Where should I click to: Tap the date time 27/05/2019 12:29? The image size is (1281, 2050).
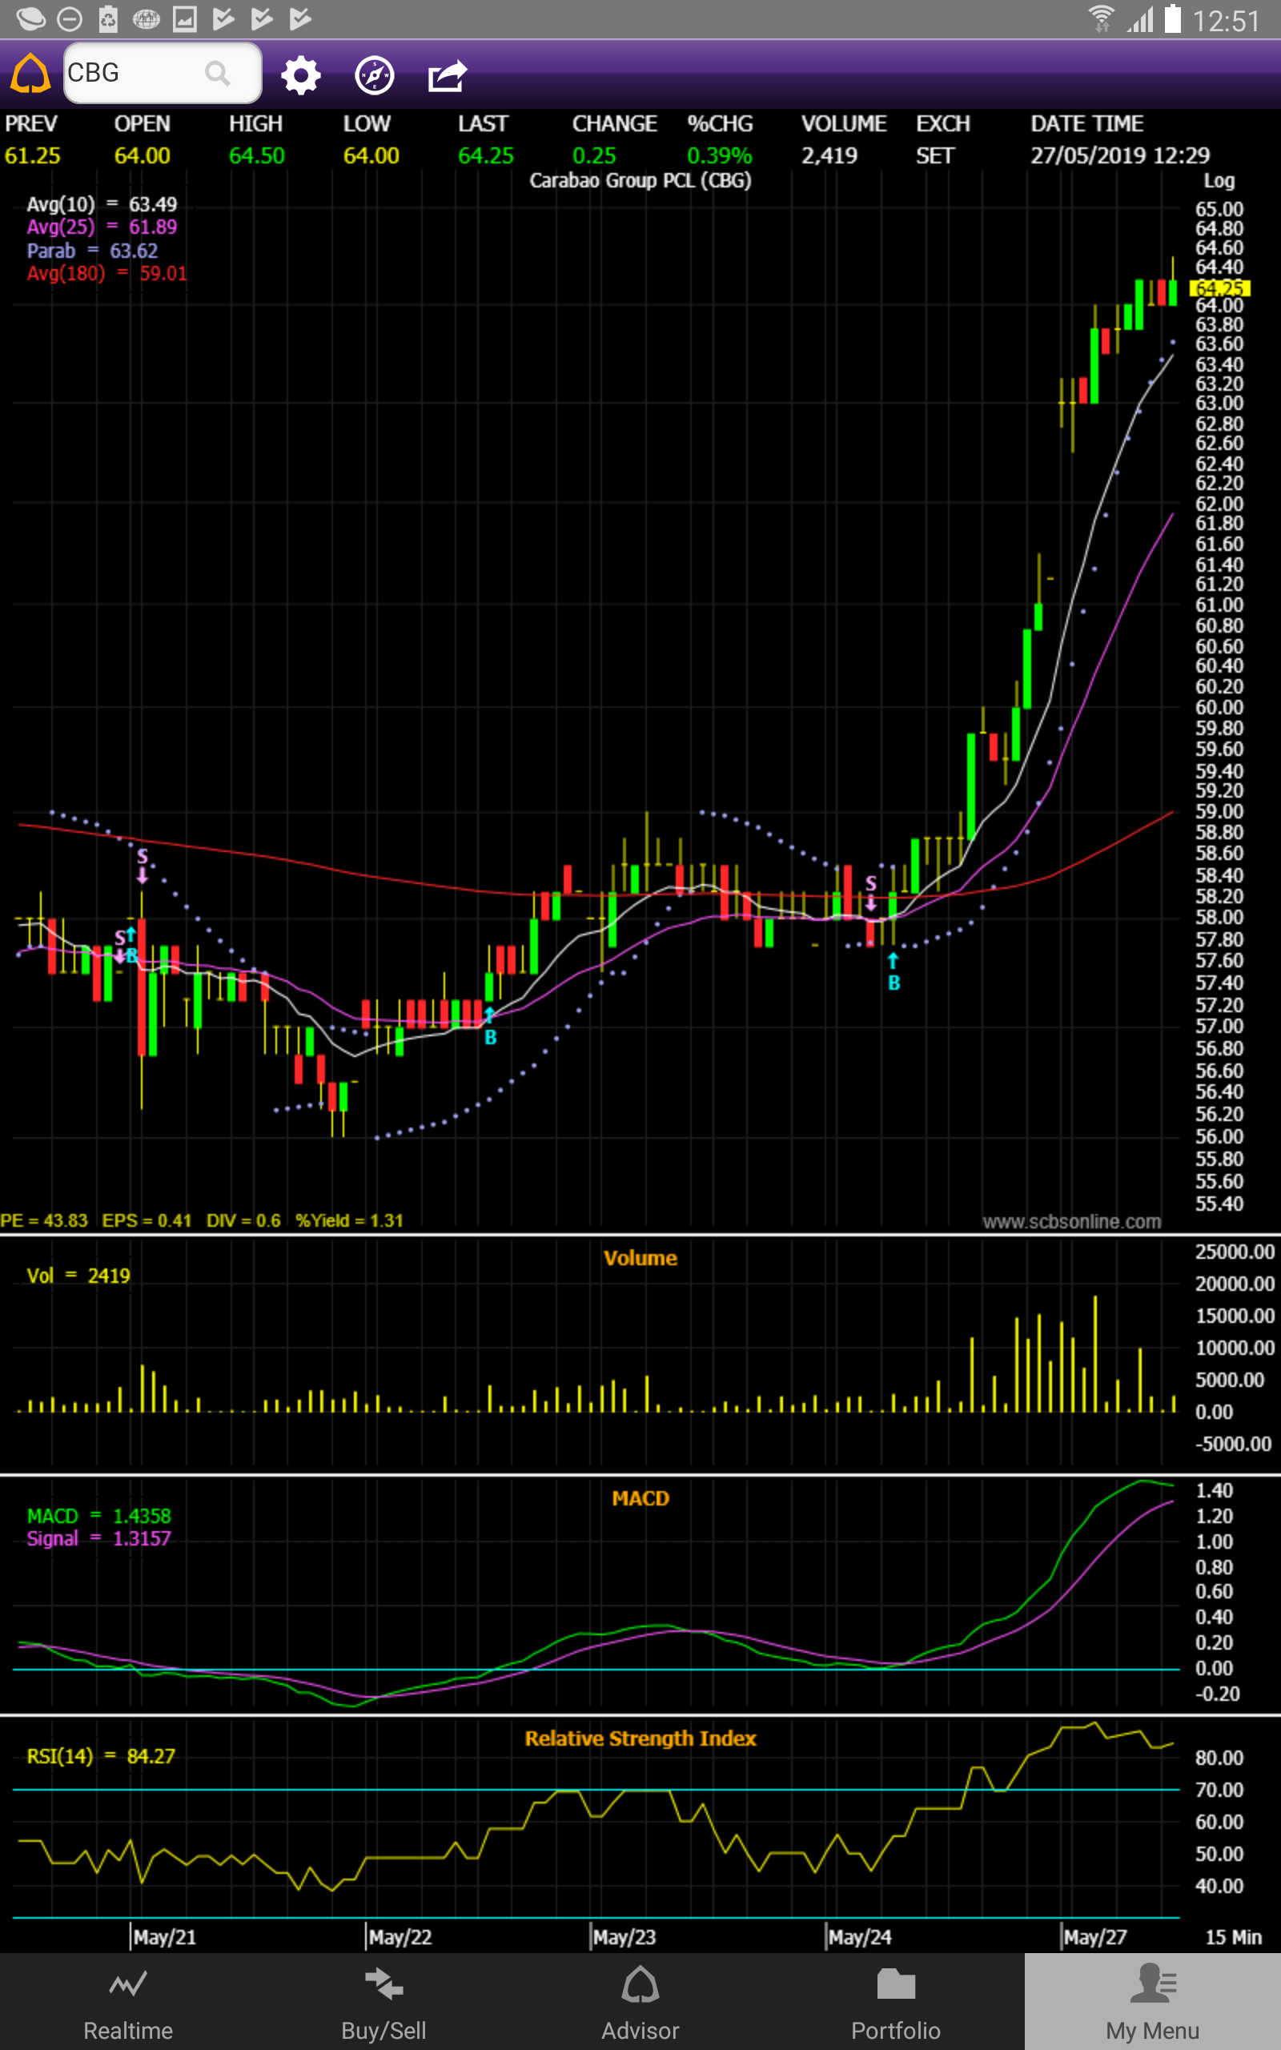click(x=1120, y=156)
